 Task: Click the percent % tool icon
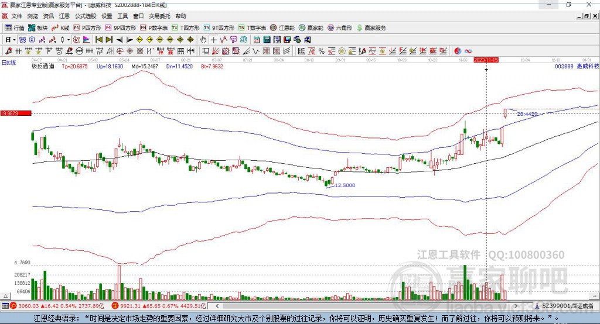(x=322, y=51)
